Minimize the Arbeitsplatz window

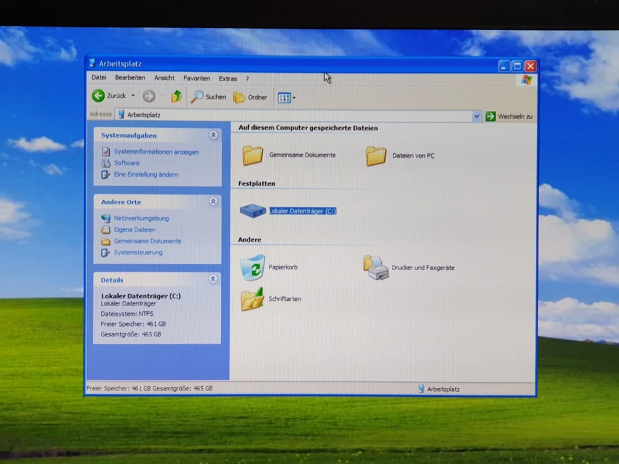504,66
